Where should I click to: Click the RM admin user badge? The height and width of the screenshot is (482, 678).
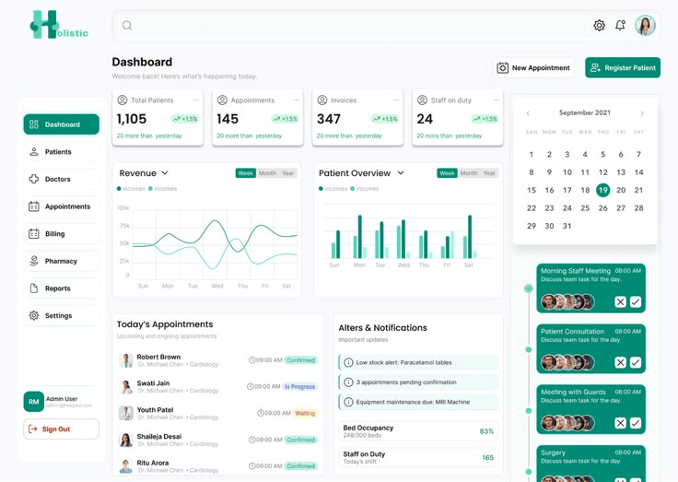[34, 402]
